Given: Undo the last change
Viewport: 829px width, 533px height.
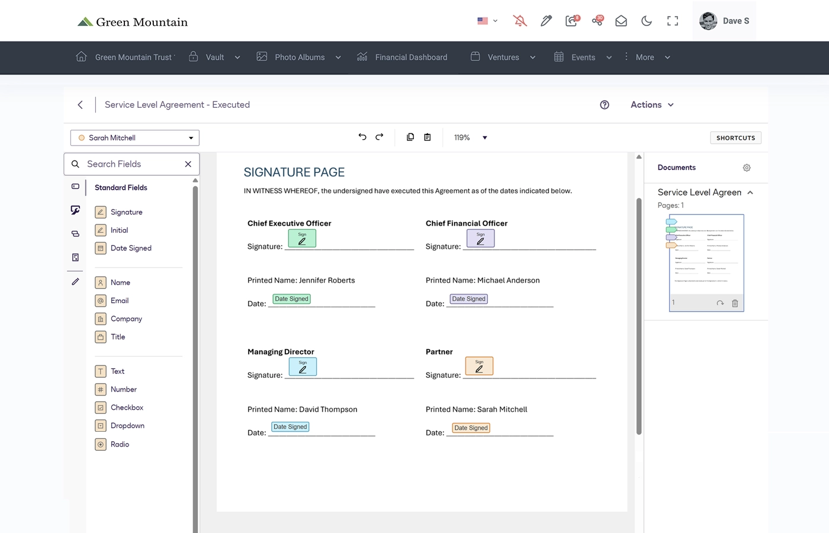Looking at the screenshot, I should [362, 137].
